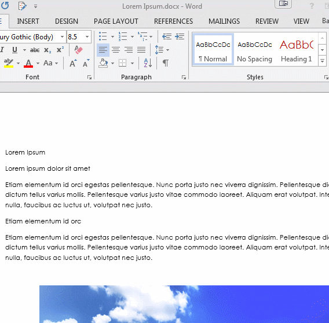Click the Shrink Font icon
This screenshot has height=323, width=329.
click(x=86, y=63)
